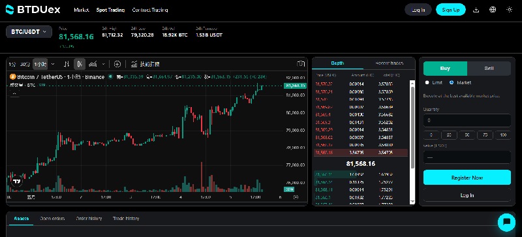Set quantity percentage to 75
Screen dimensions: 522x237
click(485, 135)
